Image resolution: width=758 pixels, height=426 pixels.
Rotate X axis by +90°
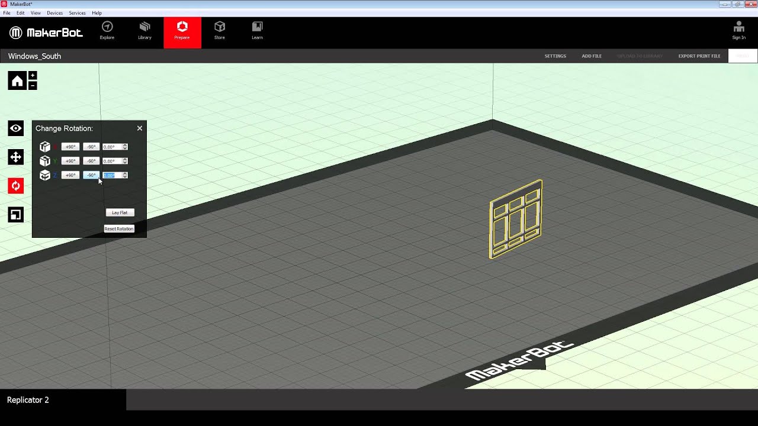pos(70,147)
